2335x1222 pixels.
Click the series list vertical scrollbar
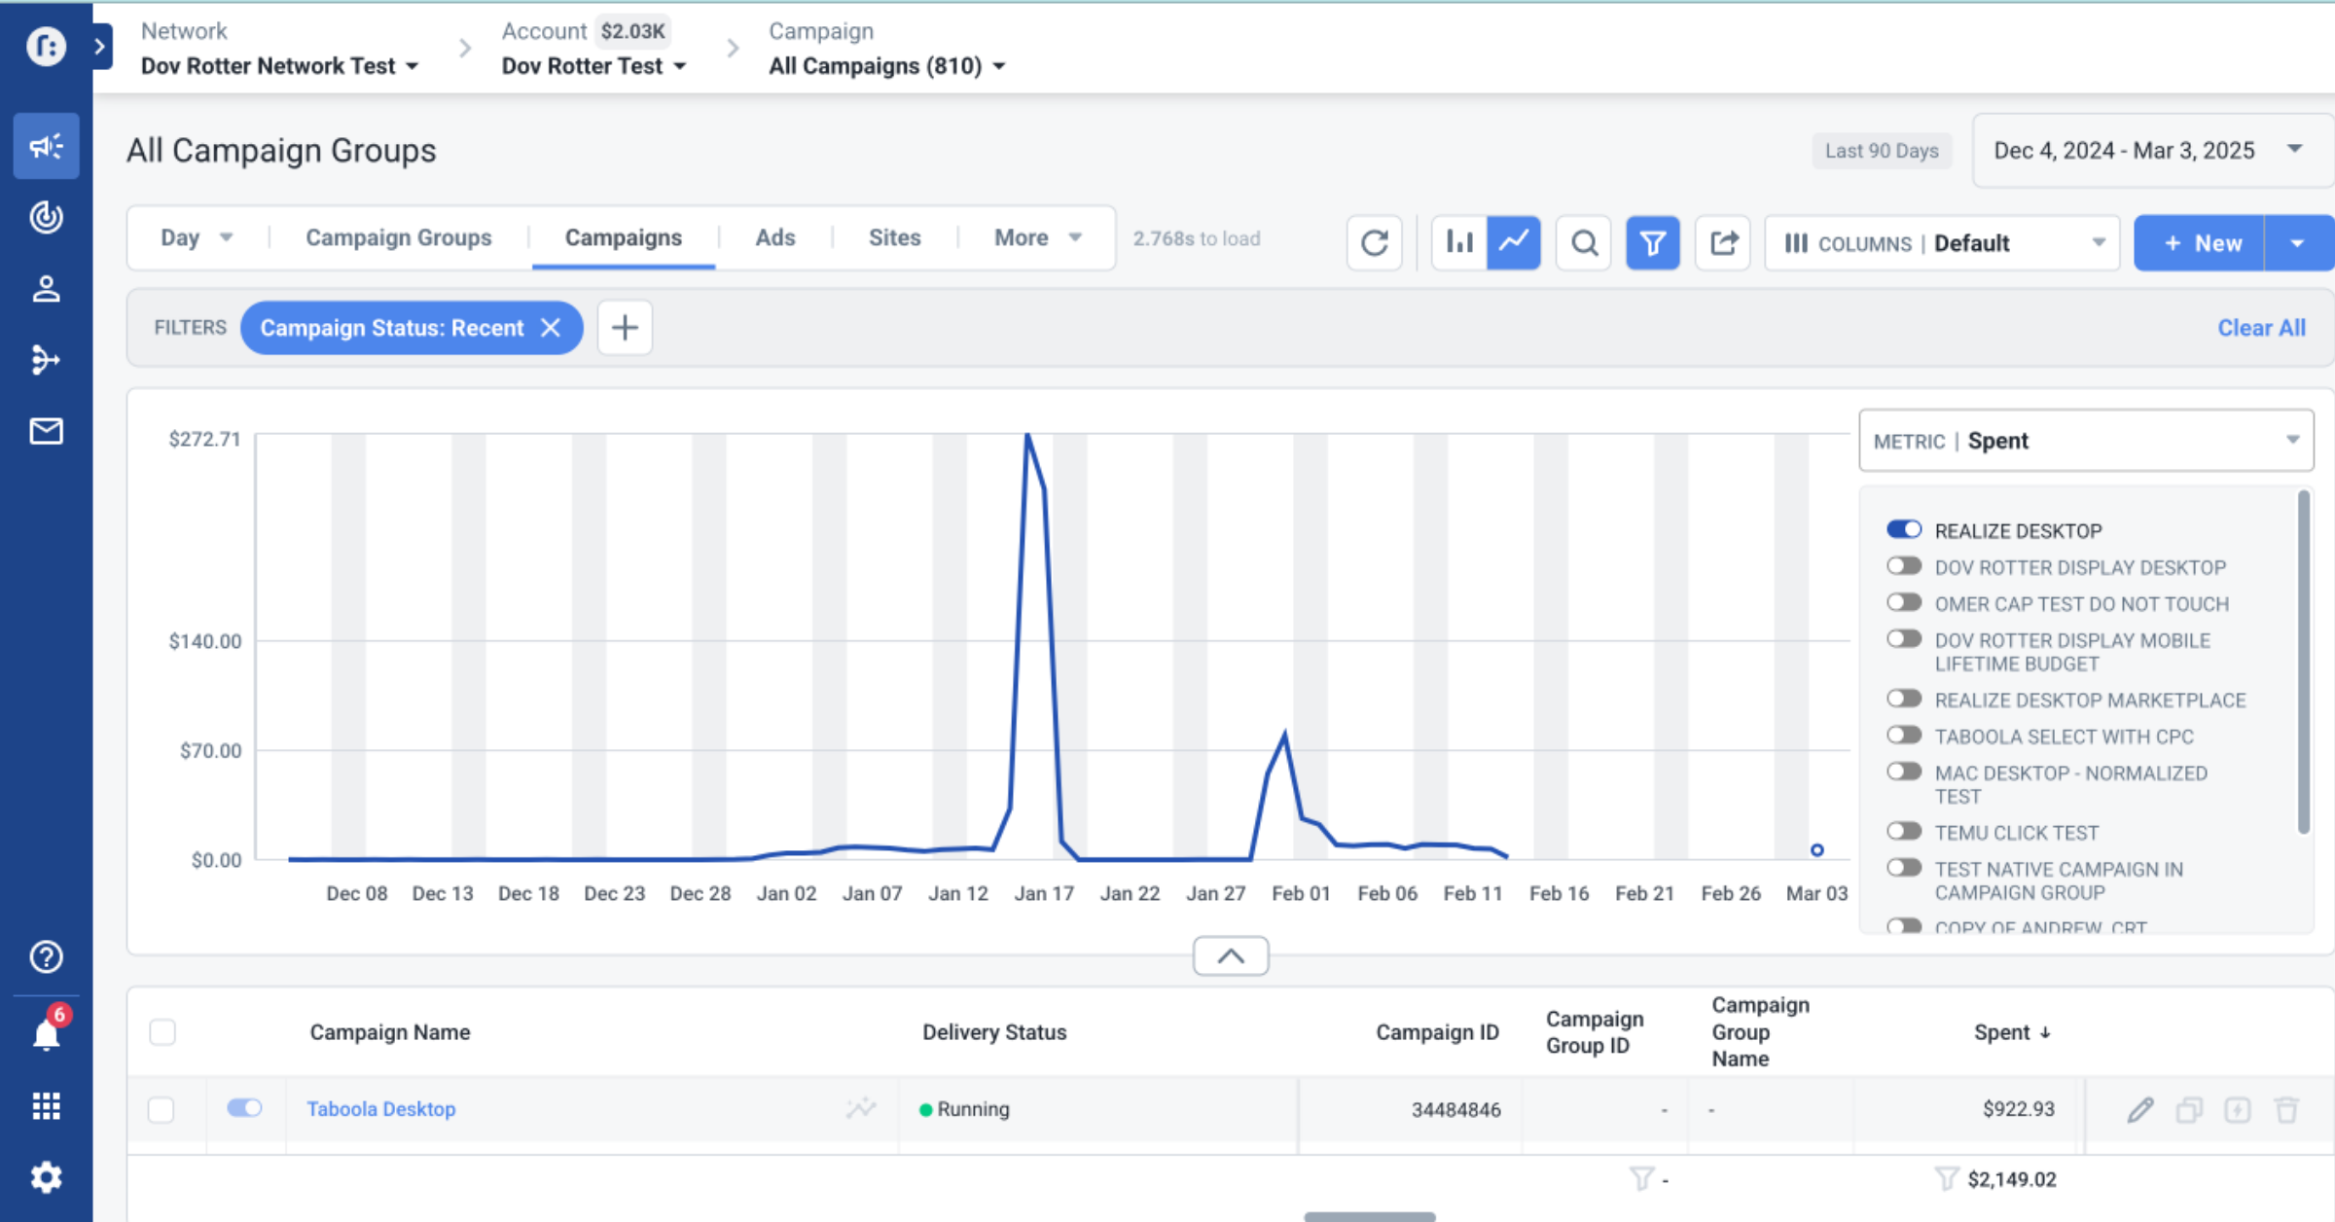pos(2303,662)
